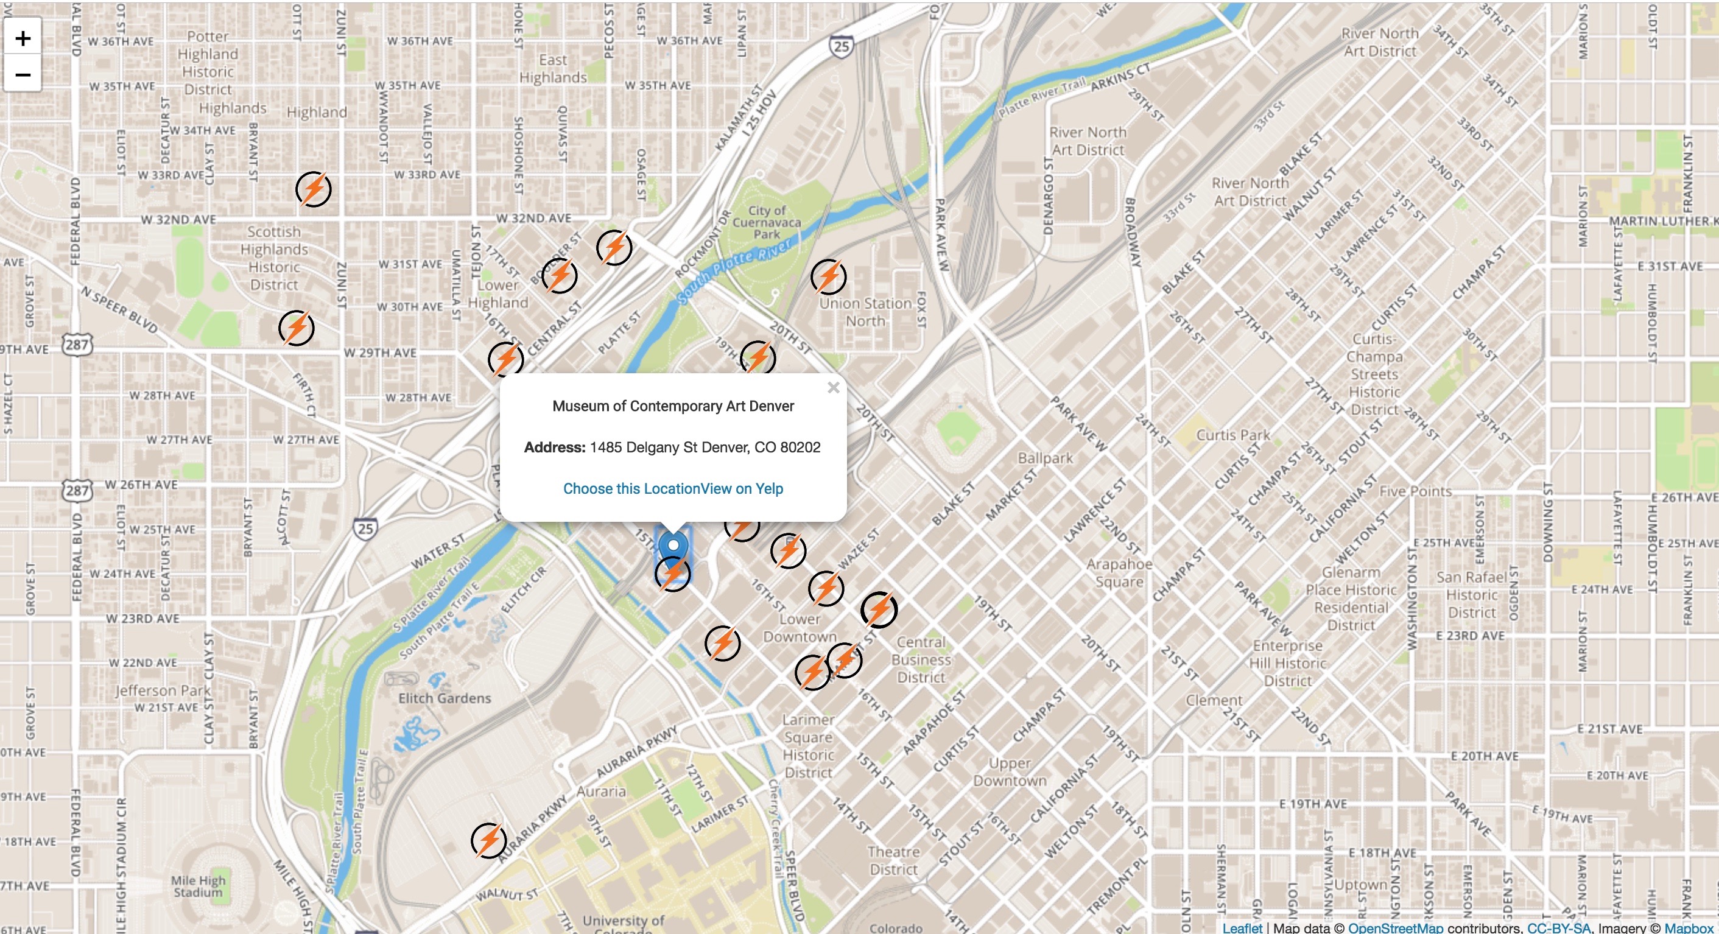Zoom out of the map
Image resolution: width=1719 pixels, height=934 pixels.
(23, 74)
